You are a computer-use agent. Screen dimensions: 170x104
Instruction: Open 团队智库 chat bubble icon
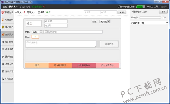point(3,57)
